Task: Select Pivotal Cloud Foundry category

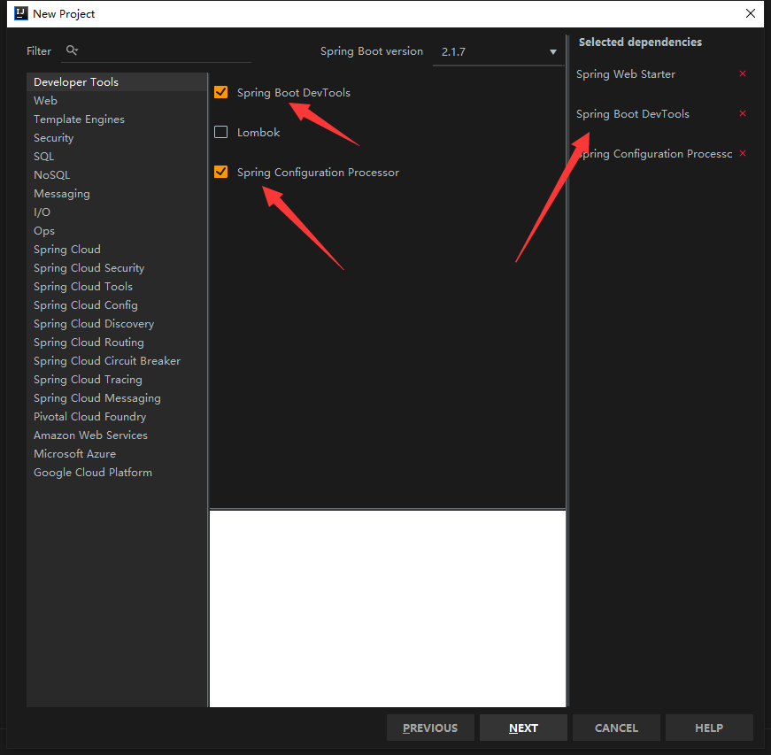Action: pos(117,417)
